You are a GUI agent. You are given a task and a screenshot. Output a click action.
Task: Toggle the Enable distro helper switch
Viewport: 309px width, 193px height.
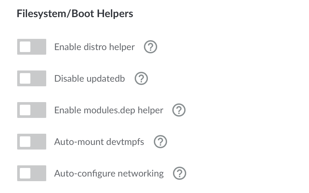pyautogui.click(x=32, y=47)
